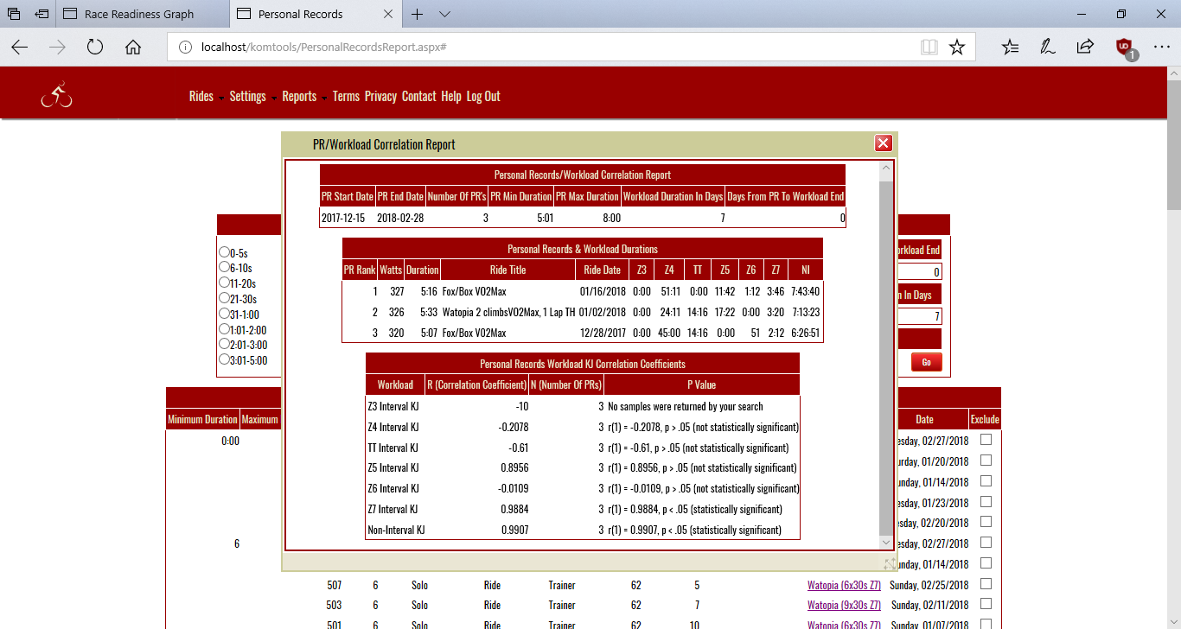Add page to favorites star icon
Image resolution: width=1181 pixels, height=629 pixels.
point(956,48)
